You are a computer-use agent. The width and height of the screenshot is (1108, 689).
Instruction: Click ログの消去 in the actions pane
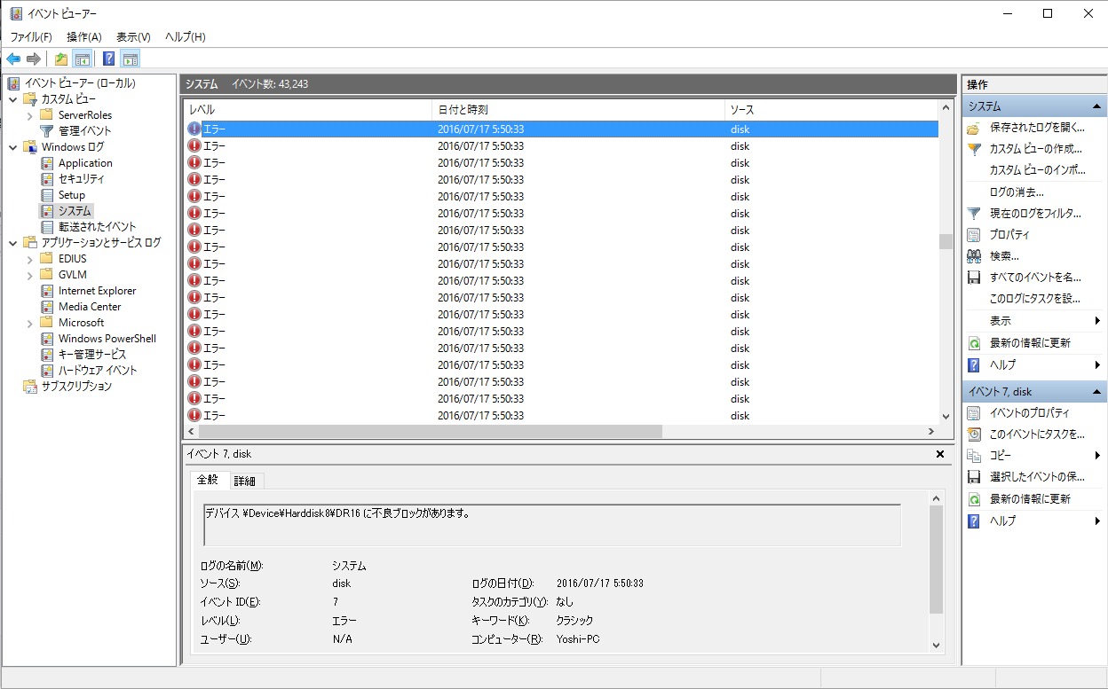pyautogui.click(x=1017, y=192)
